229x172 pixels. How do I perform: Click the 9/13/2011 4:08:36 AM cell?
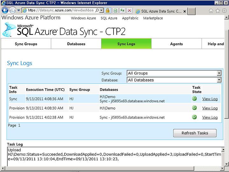click(x=45, y=99)
